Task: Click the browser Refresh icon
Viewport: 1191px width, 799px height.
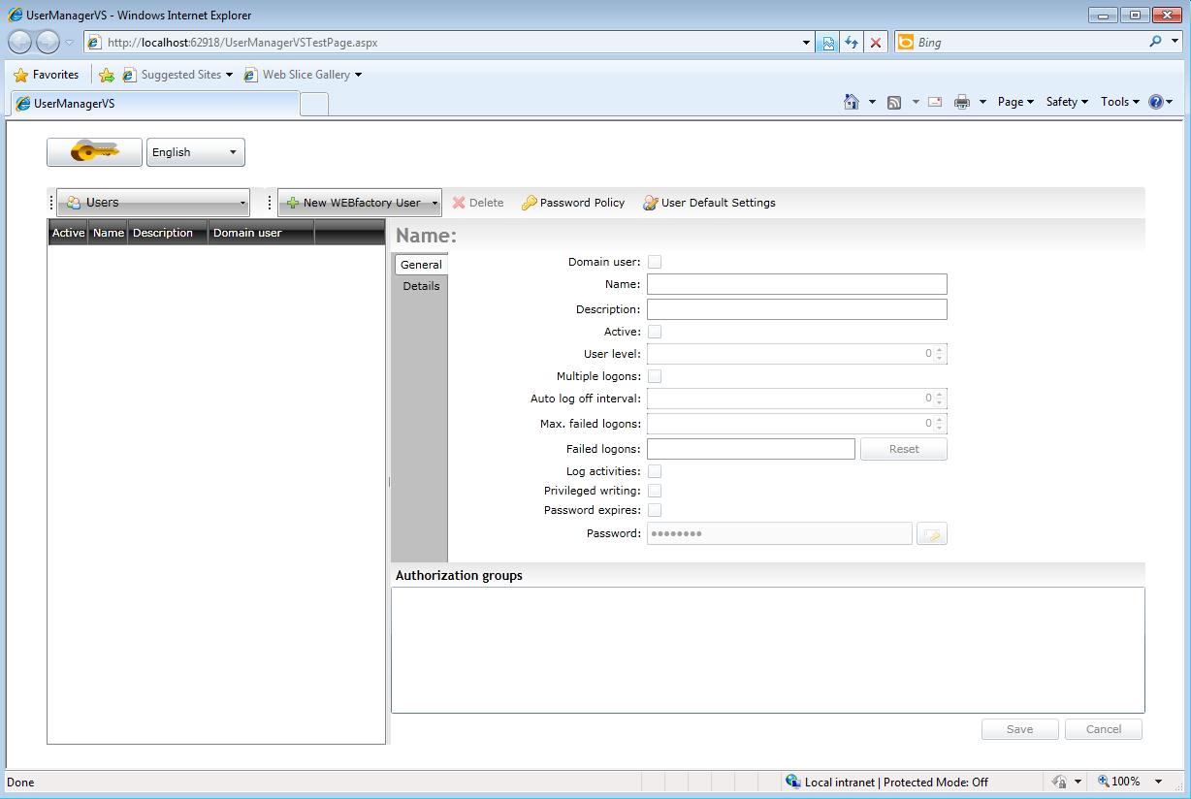Action: tap(852, 43)
